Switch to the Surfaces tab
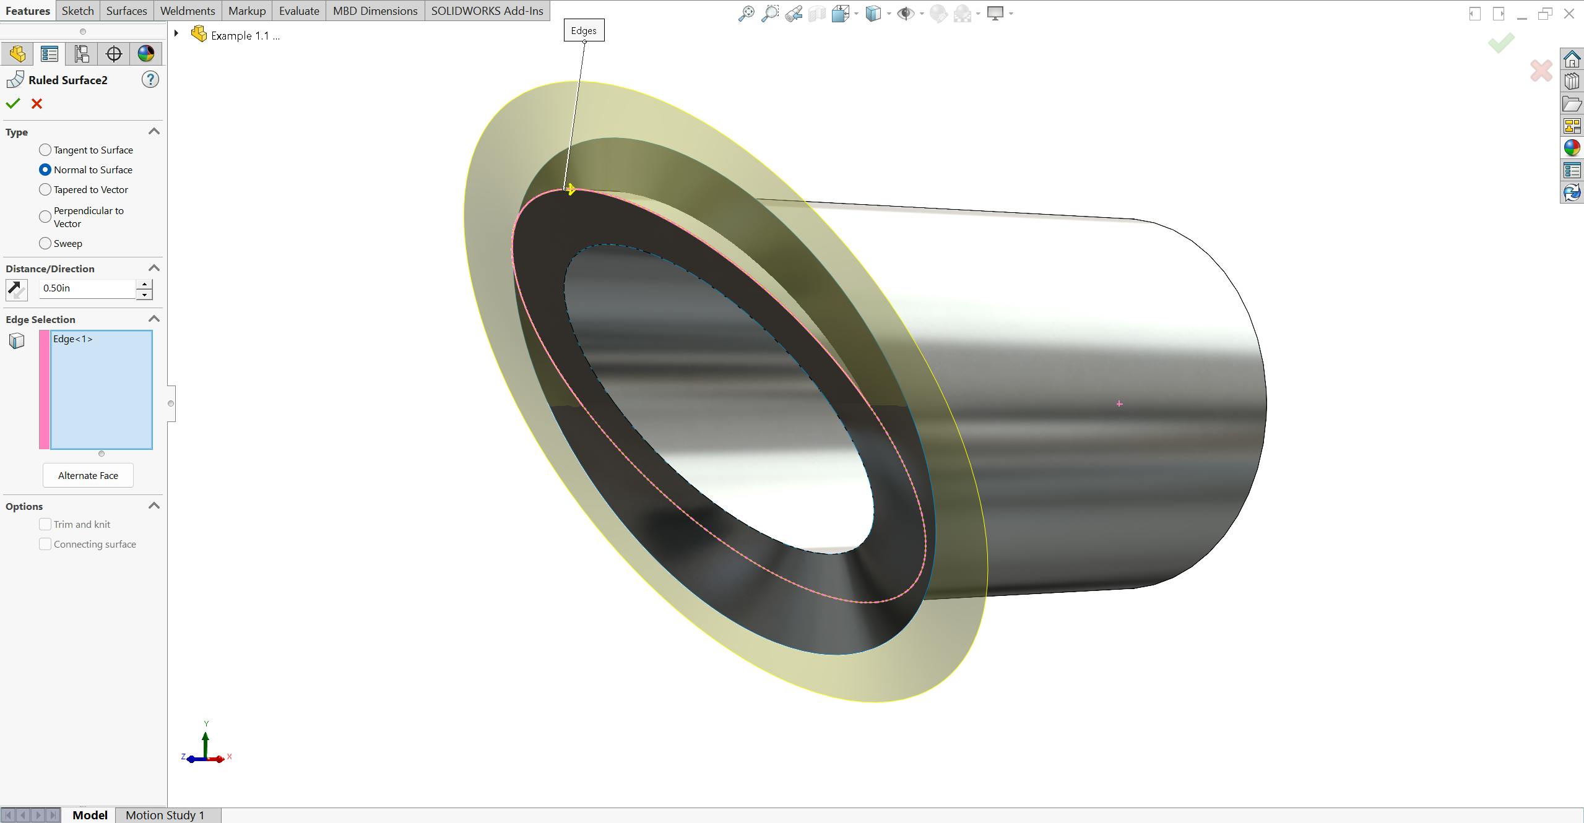This screenshot has height=823, width=1584. [126, 10]
